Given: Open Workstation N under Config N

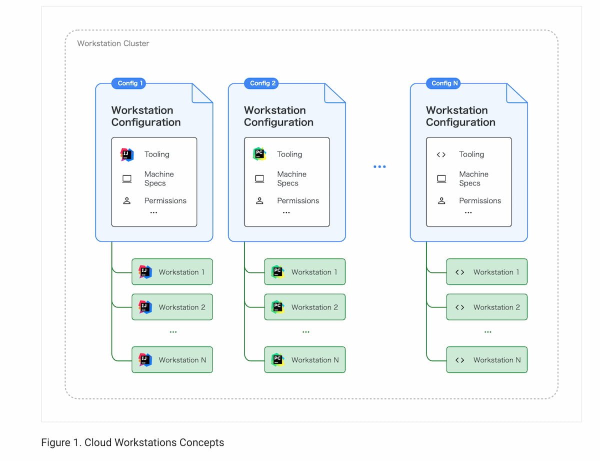Looking at the screenshot, I should point(487,359).
